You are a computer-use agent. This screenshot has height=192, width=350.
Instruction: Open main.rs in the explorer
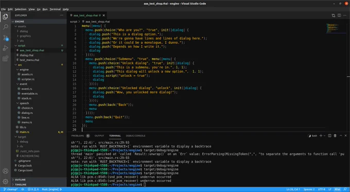39,132
